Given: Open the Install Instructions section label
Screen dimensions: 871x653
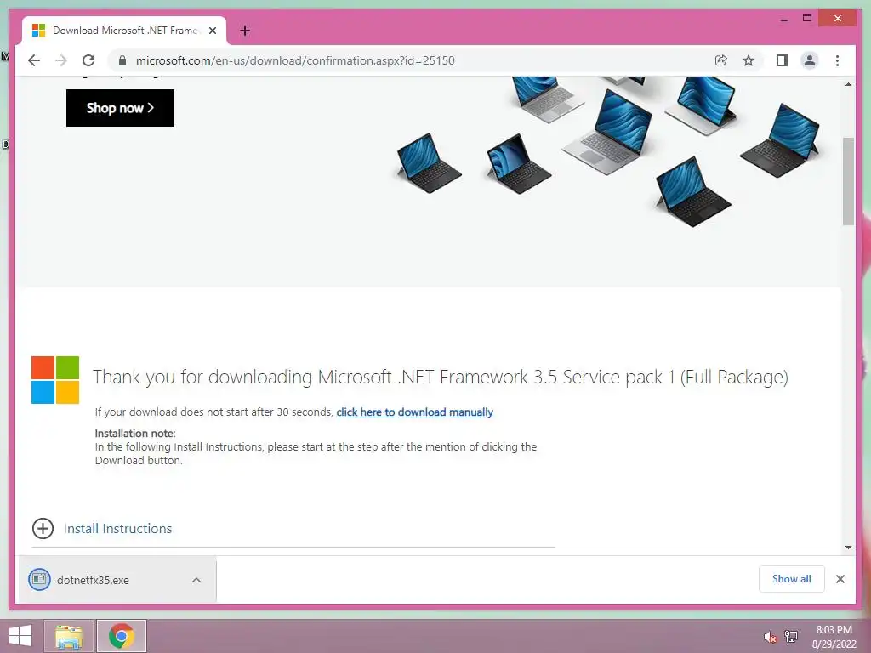Looking at the screenshot, I should 117,529.
